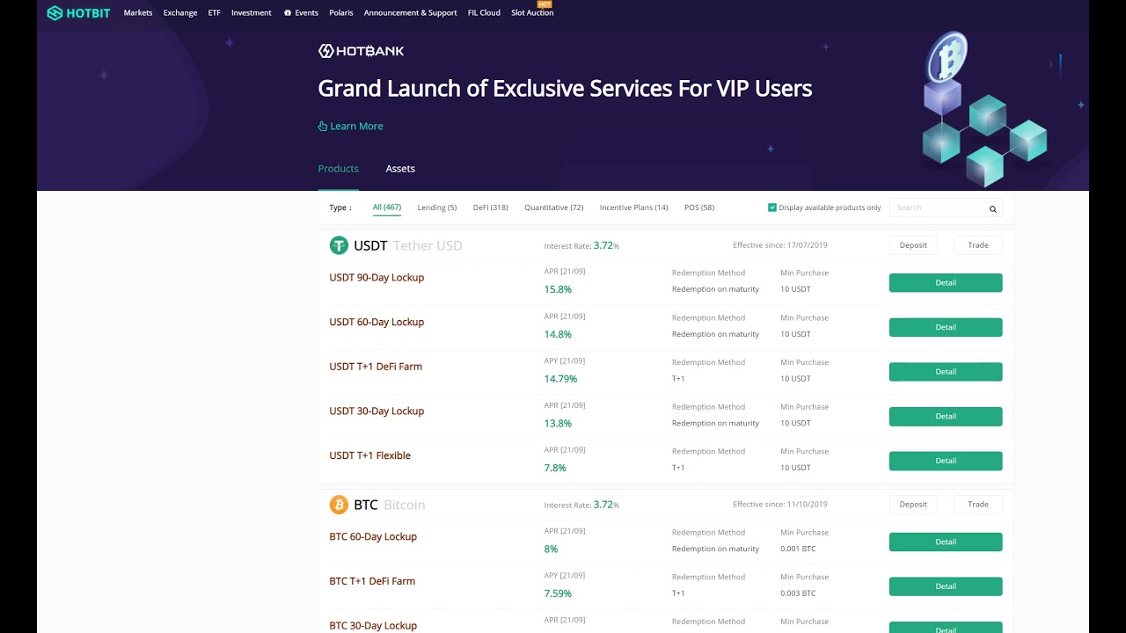Click the banner headline Grand Launch text

565,89
